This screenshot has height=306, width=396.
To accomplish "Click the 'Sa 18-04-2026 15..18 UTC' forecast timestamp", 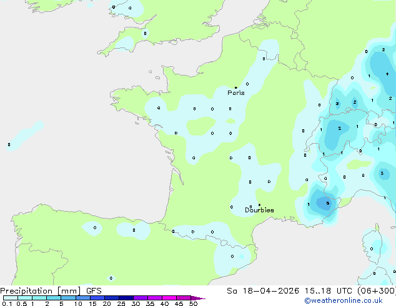I will 289,291.
